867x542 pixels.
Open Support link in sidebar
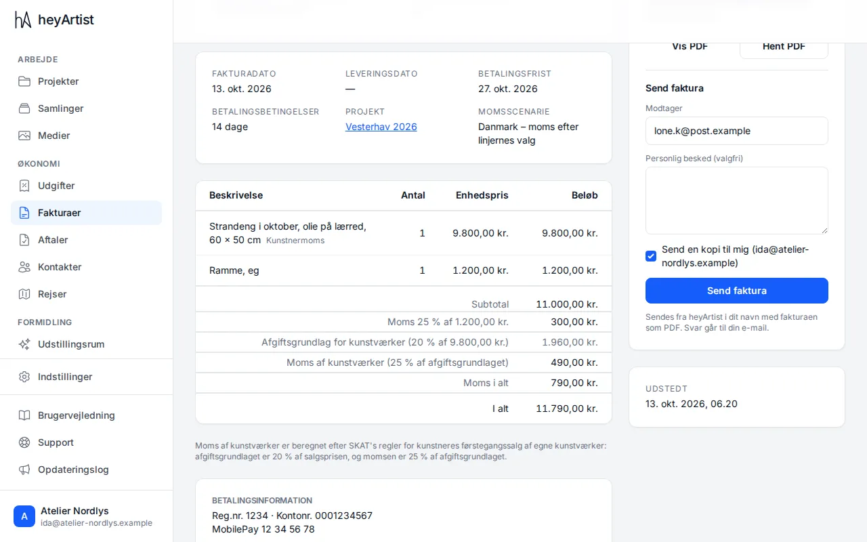click(x=86, y=442)
